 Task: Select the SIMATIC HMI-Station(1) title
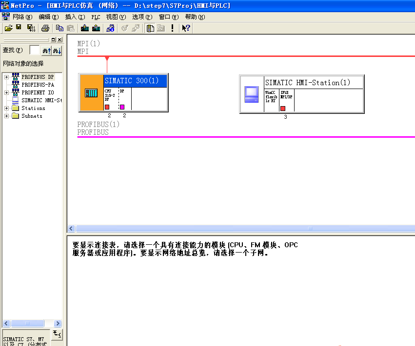314,83
